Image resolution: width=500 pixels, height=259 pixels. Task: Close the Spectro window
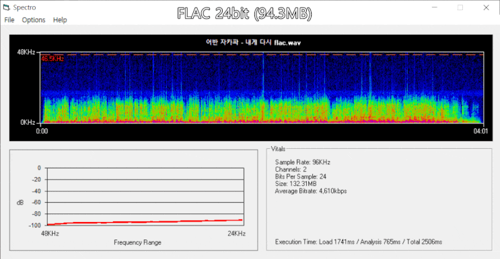pos(486,7)
